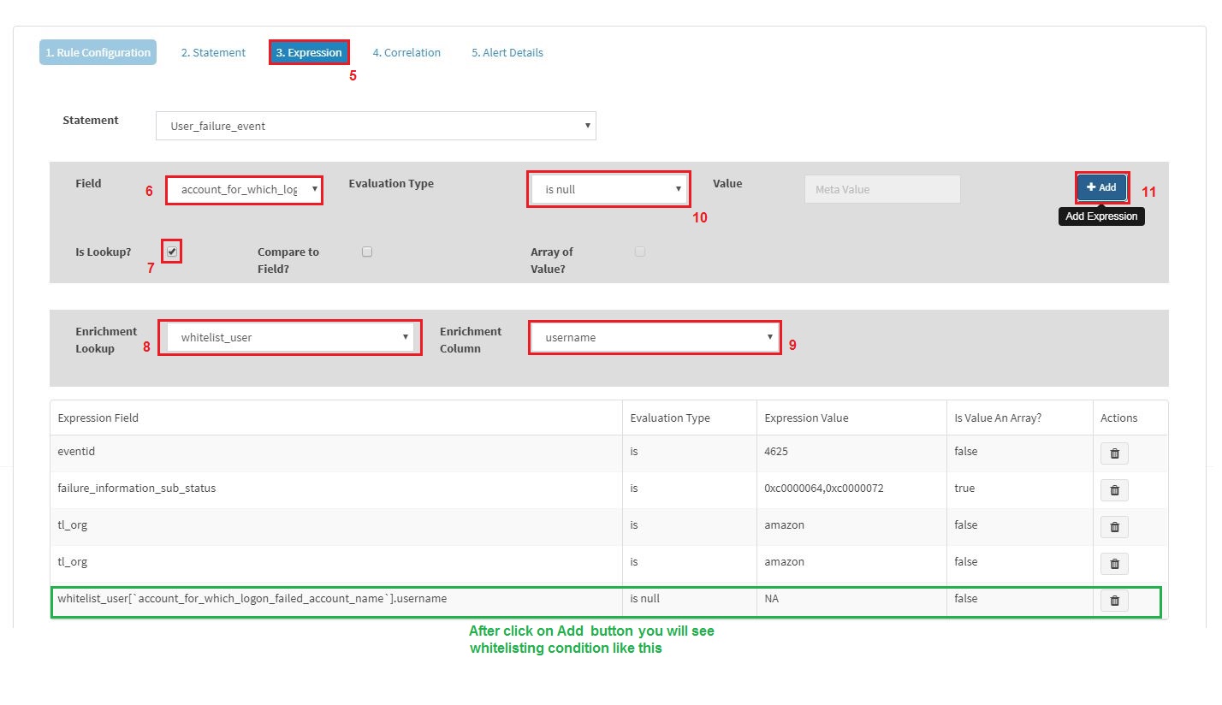Click the 'true' array value cell
Viewport: 1222px width, 705px height.
[x=1020, y=490]
